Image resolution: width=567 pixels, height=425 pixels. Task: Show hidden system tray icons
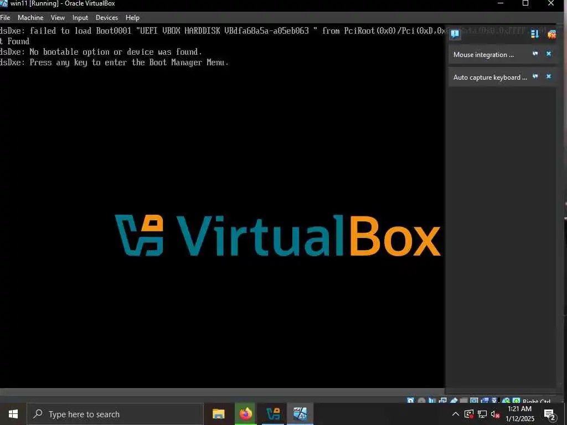click(456, 414)
